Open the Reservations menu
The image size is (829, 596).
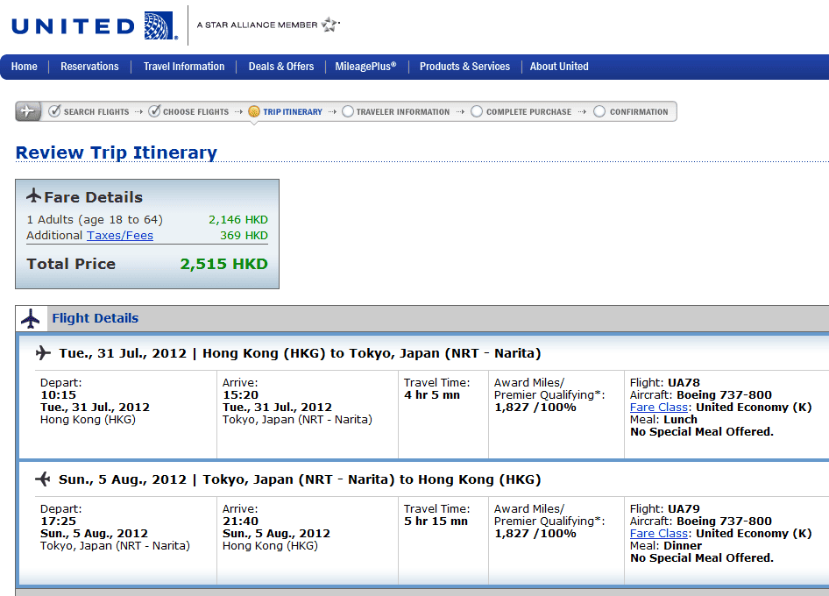tap(89, 67)
